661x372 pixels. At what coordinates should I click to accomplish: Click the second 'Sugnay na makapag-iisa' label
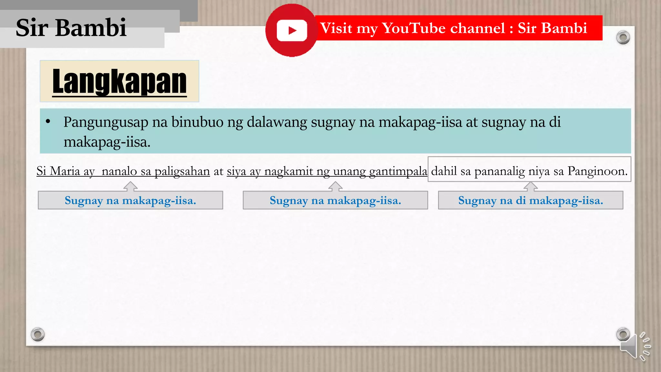[335, 201]
